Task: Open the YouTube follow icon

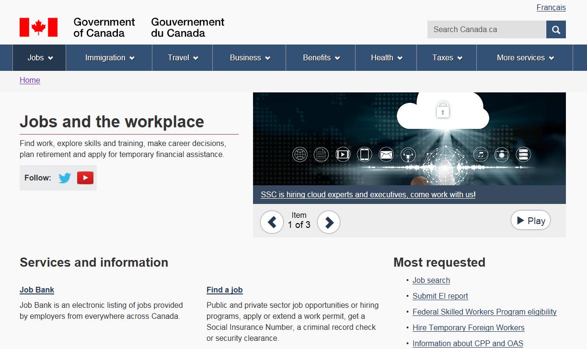Action: [x=85, y=178]
